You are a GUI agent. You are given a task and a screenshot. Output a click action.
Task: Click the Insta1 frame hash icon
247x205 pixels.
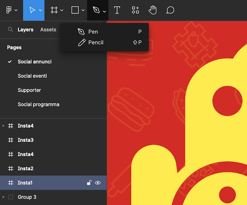click(11, 183)
